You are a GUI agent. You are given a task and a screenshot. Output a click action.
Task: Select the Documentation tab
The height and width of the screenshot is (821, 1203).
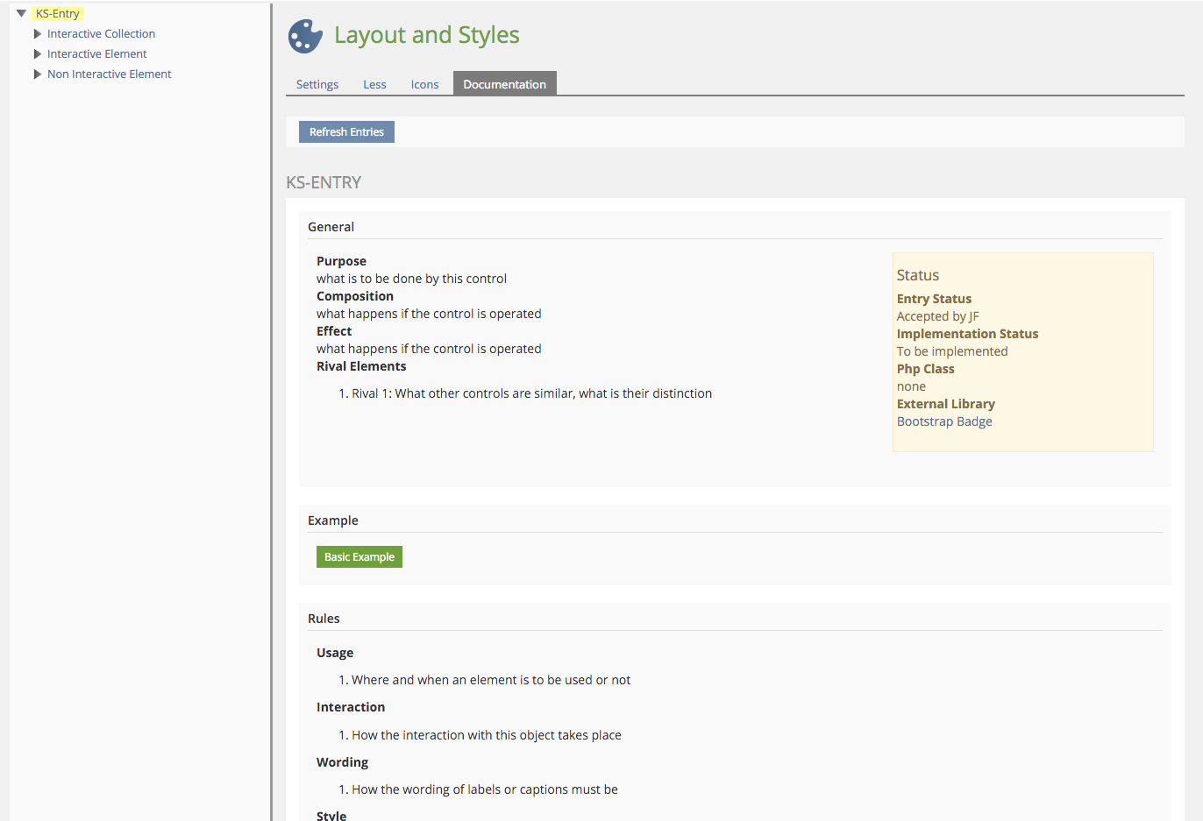tap(504, 84)
